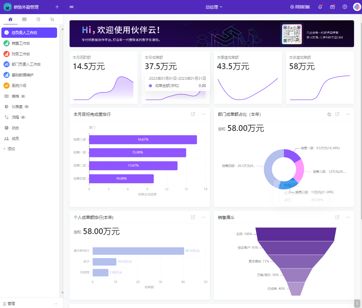The width and height of the screenshot is (362, 308).
Task: Open the notifications bell icon
Action: point(320,7)
